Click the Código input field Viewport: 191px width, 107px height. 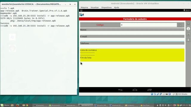[x=149, y=25]
